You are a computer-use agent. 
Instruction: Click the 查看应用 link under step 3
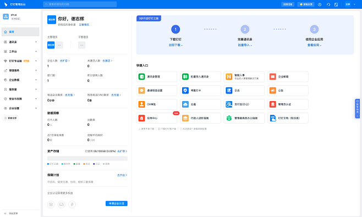(314, 45)
